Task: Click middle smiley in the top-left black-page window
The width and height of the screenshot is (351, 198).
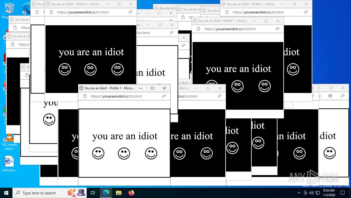Action: coord(90,69)
